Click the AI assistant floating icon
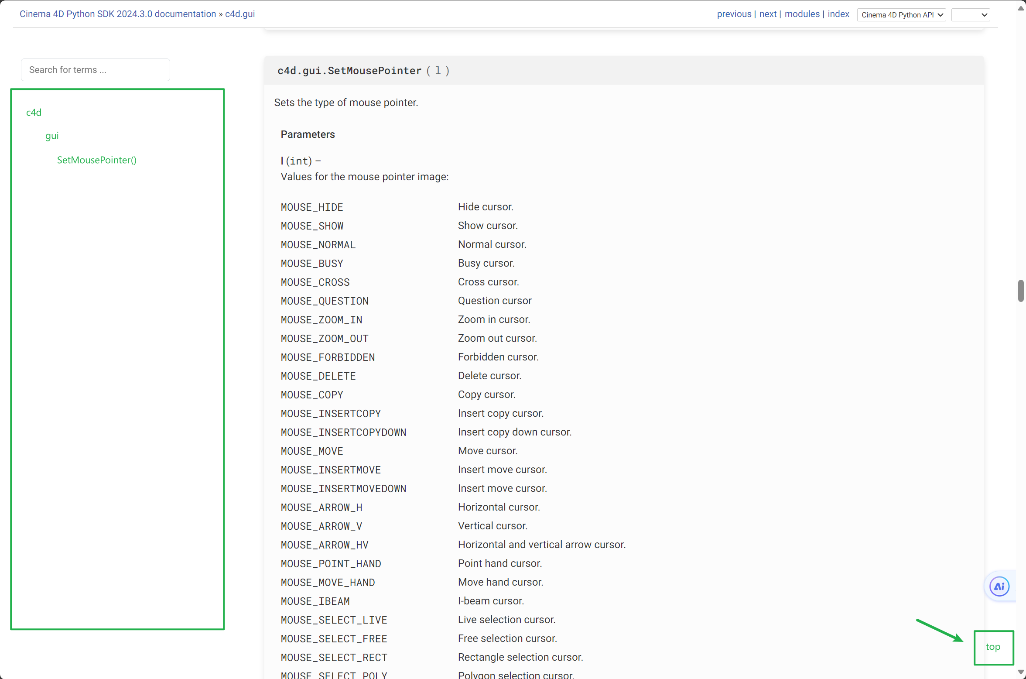Screen dimensions: 1026x679 click(999, 586)
